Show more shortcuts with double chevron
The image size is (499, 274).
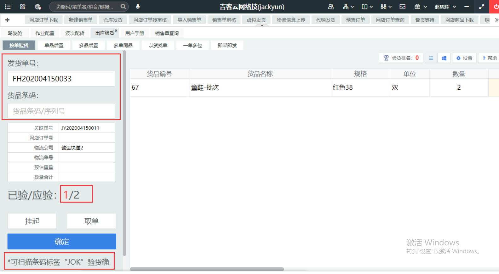click(496, 20)
